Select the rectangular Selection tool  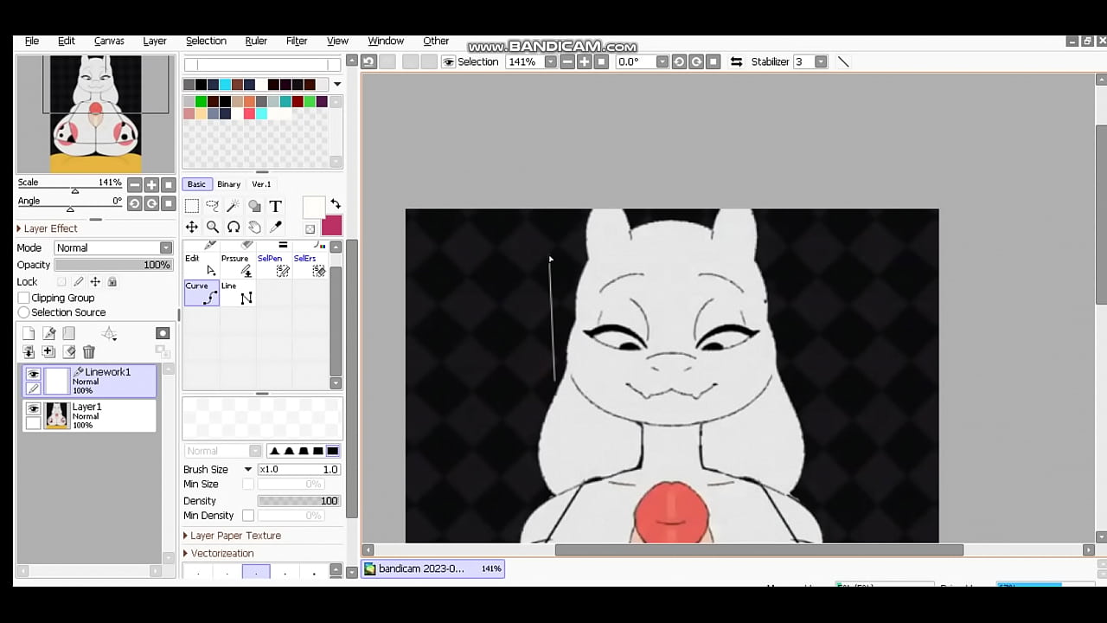192,206
